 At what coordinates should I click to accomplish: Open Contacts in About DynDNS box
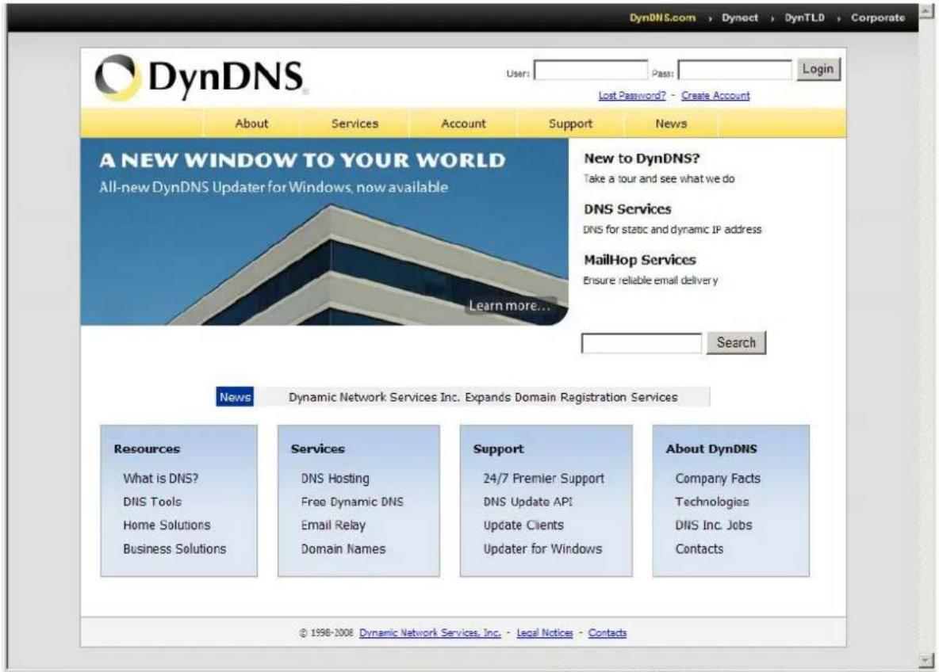(699, 548)
